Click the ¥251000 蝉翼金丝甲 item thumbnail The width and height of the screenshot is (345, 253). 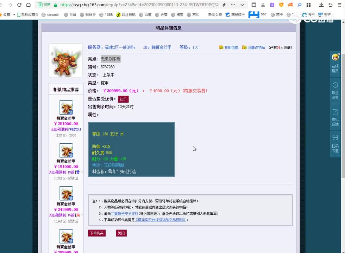pos(66,108)
